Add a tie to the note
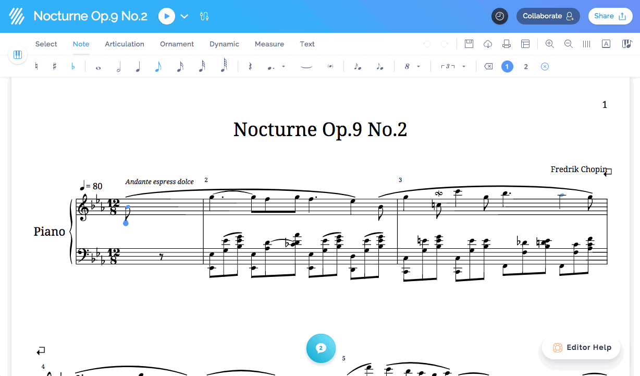This screenshot has height=376, width=640. coord(306,67)
